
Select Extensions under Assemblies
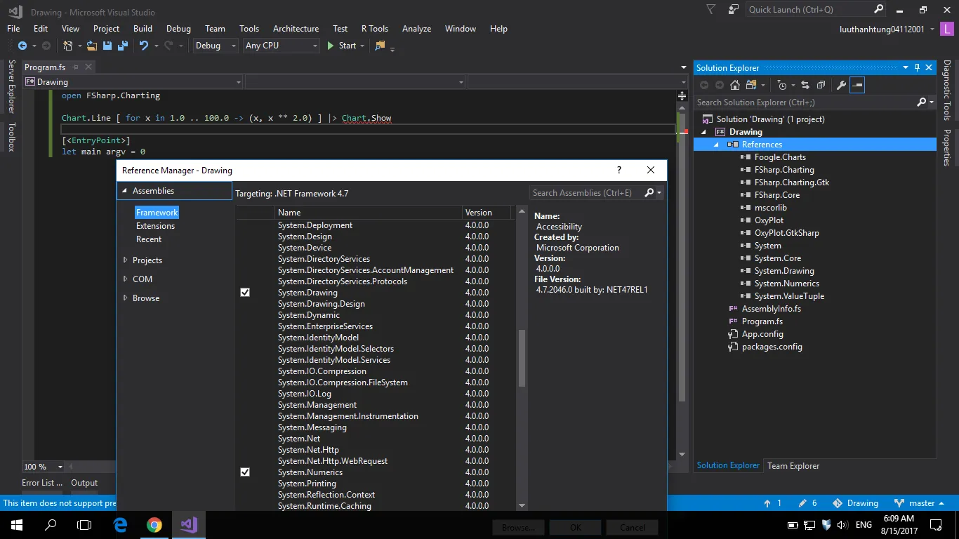[155, 226]
